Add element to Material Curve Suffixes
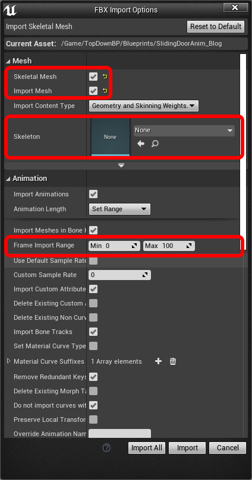 (x=158, y=361)
